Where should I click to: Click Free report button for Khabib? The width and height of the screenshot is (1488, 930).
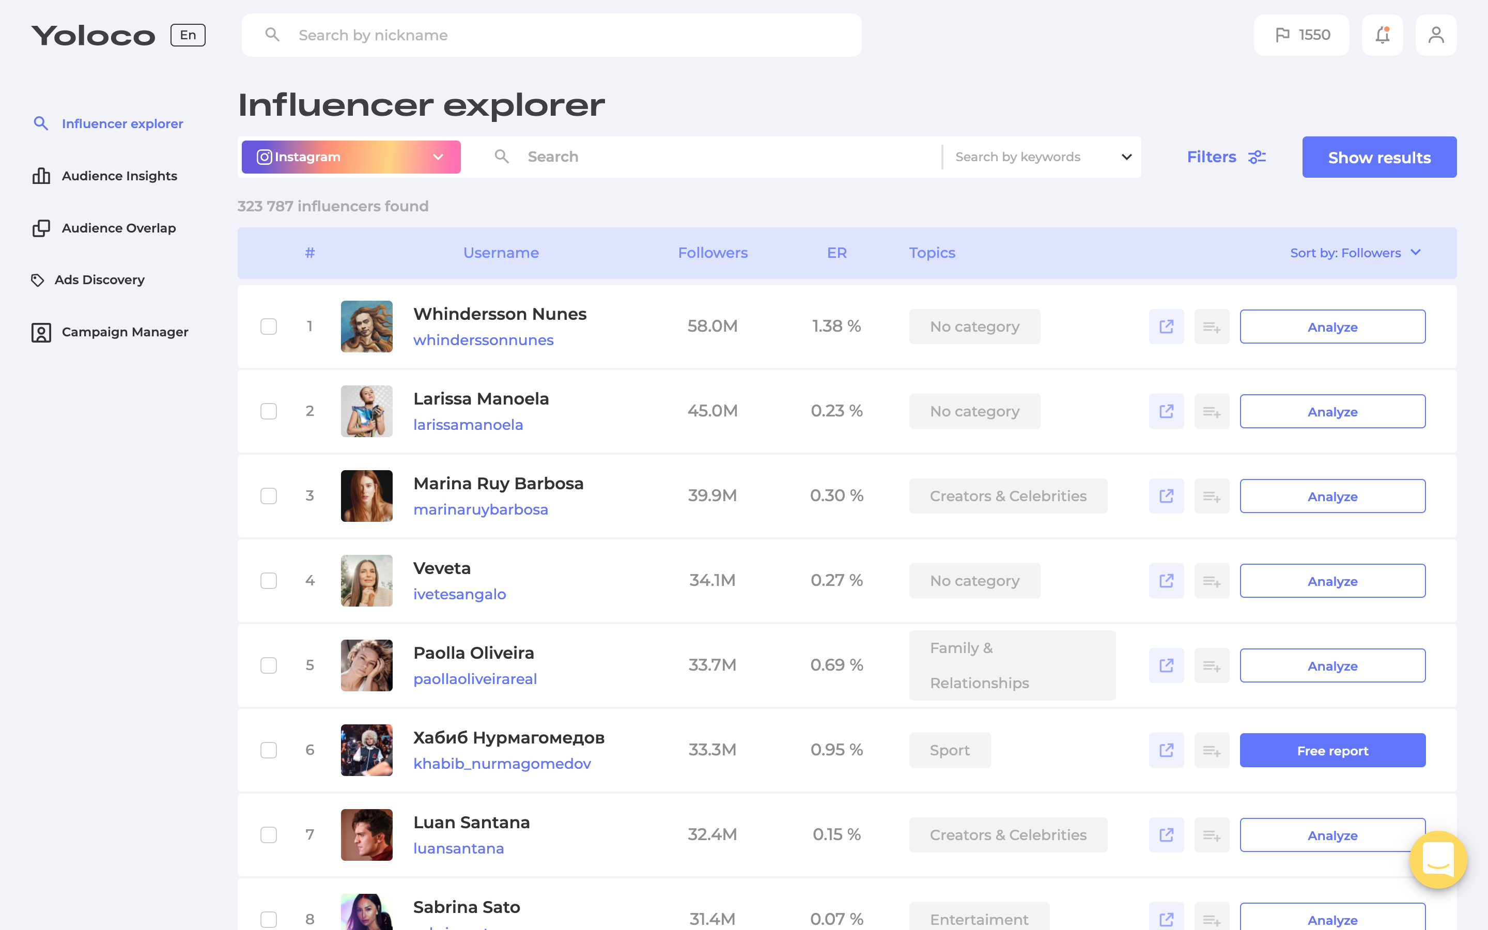[x=1332, y=750]
